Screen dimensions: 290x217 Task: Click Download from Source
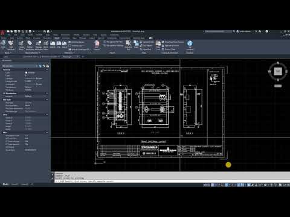point(173,42)
